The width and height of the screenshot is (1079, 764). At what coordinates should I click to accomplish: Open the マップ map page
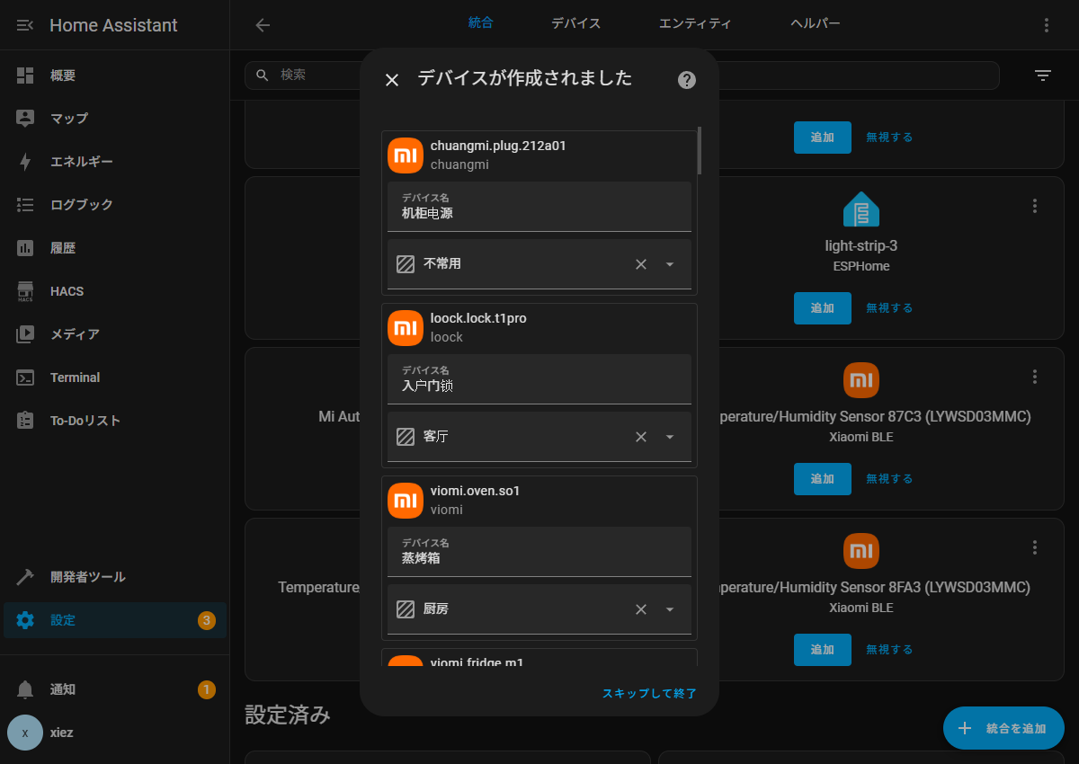pyautogui.click(x=115, y=119)
